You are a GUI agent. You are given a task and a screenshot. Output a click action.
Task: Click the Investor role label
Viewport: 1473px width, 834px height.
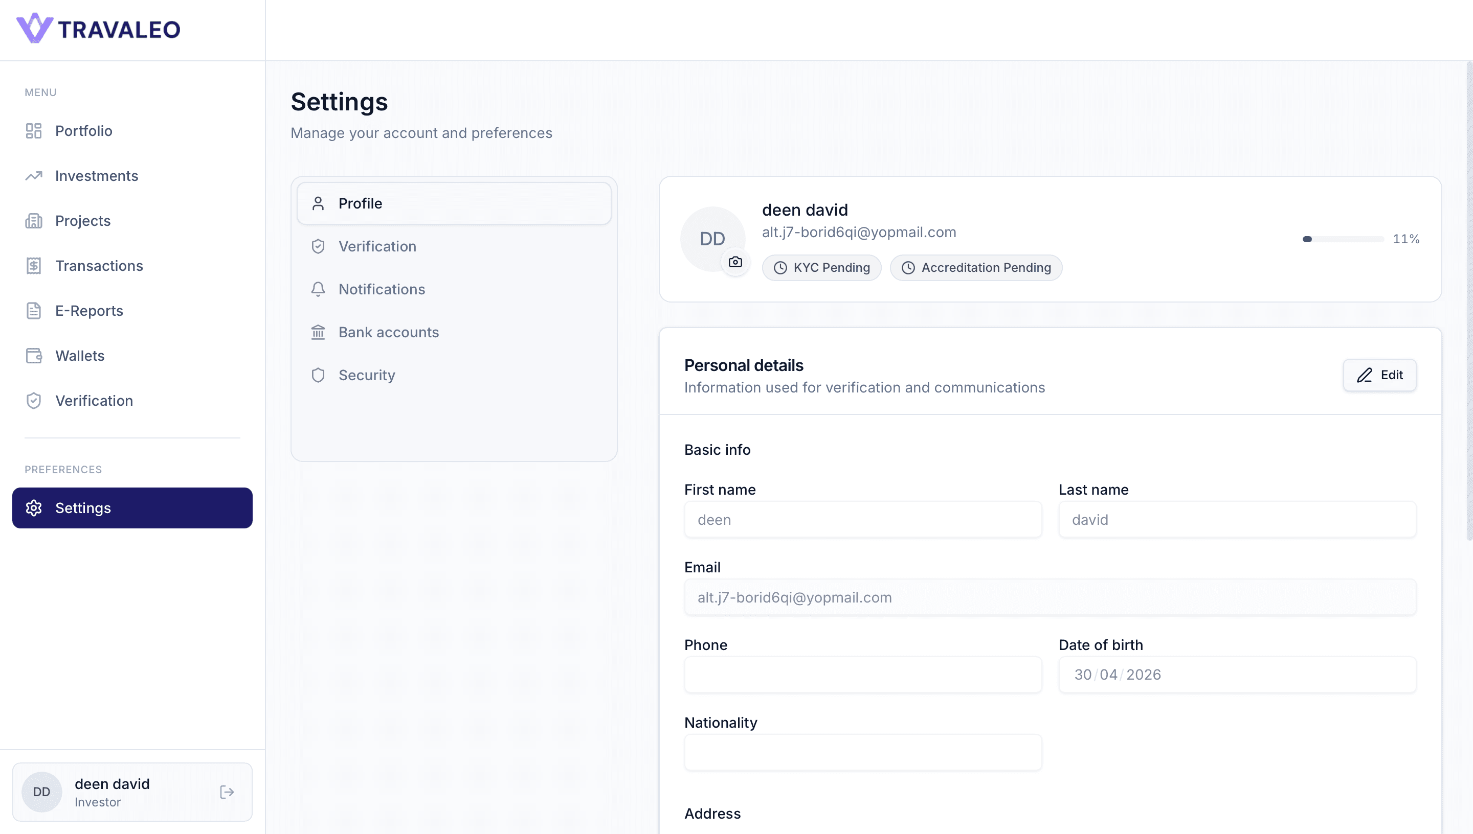98,802
